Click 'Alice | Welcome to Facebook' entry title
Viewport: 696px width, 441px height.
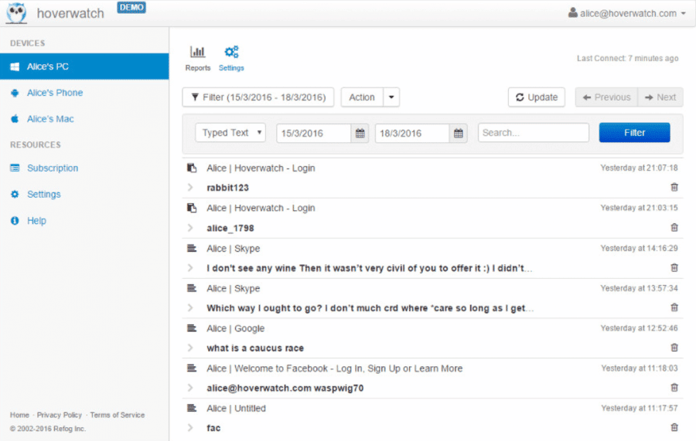334,368
